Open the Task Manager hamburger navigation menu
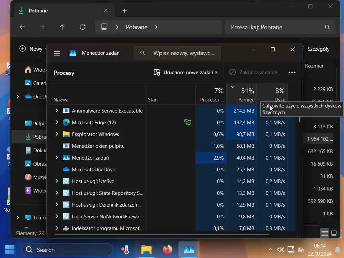 pos(57,53)
